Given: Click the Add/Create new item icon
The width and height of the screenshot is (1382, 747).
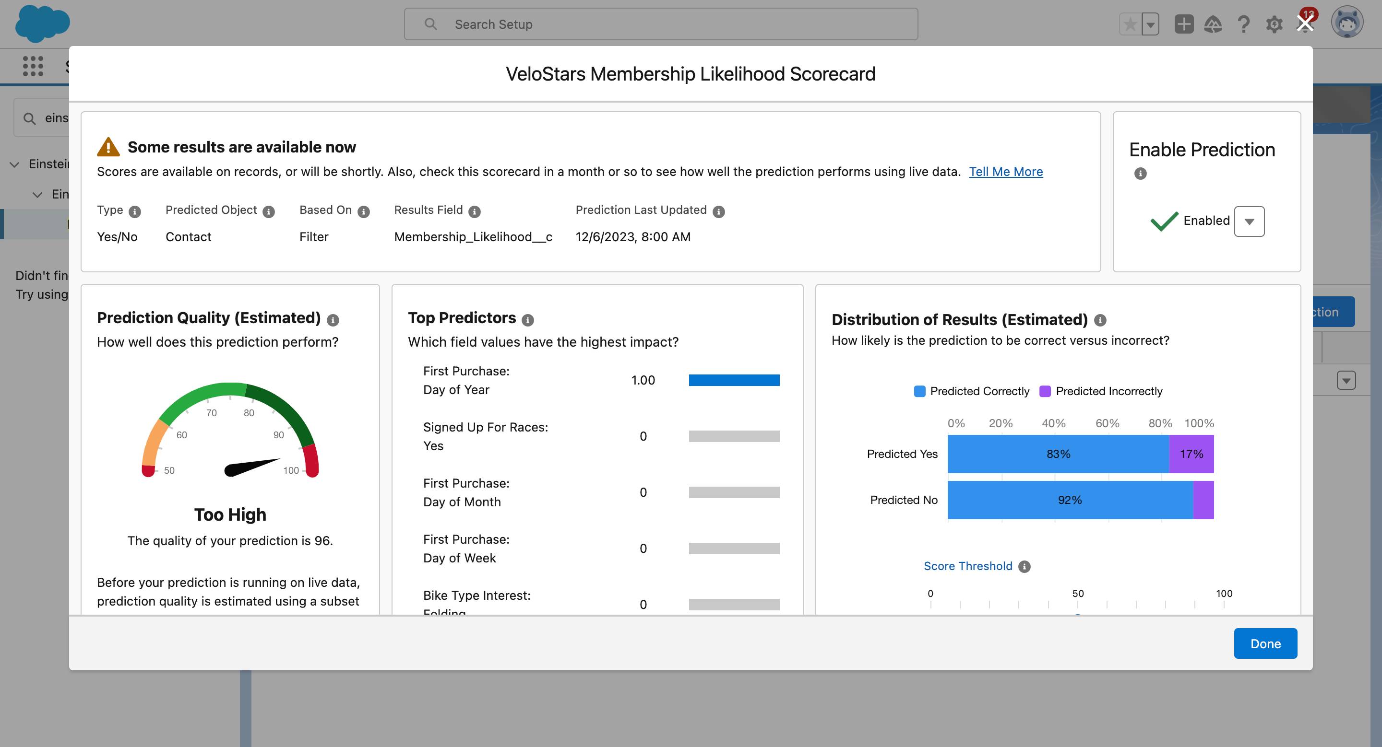Looking at the screenshot, I should pos(1183,23).
